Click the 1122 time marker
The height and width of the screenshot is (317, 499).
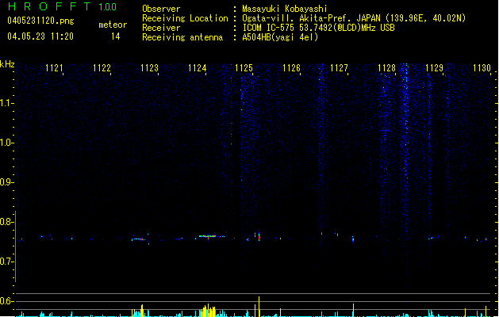[x=102, y=68]
